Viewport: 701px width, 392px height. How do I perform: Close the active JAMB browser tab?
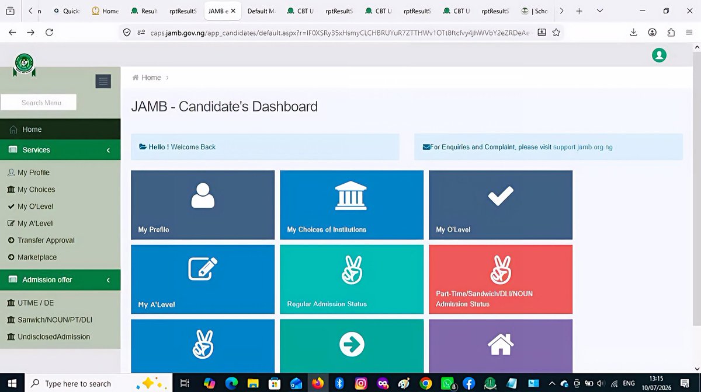click(x=232, y=11)
